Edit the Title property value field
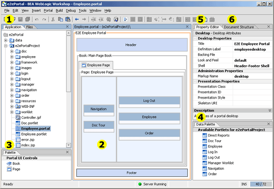Image resolution: width=274 pixels, height=189 pixels. click(252, 44)
